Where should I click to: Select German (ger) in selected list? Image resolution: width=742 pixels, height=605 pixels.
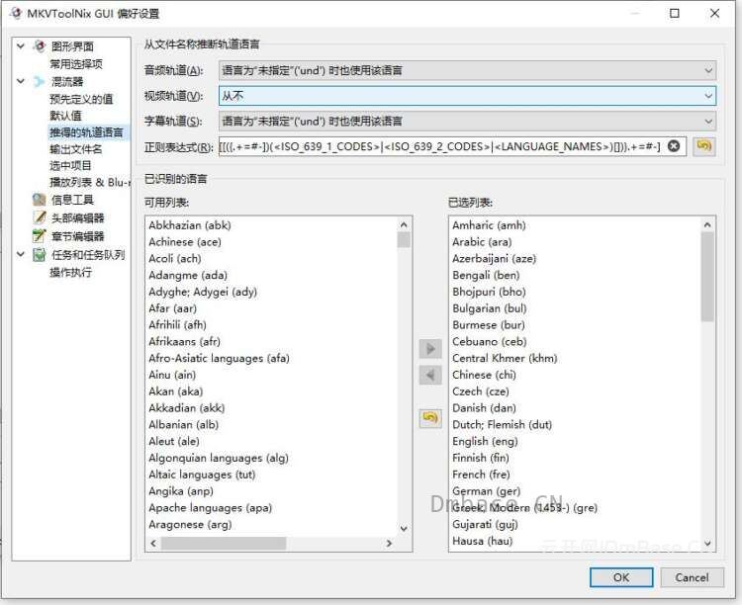(x=486, y=491)
